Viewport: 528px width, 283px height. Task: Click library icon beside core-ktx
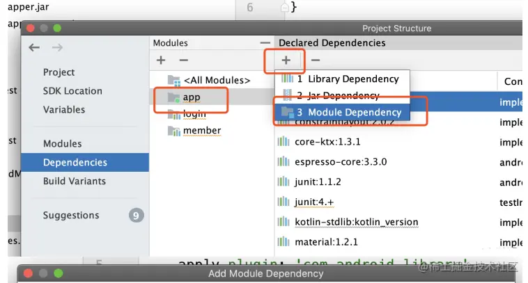(x=284, y=141)
